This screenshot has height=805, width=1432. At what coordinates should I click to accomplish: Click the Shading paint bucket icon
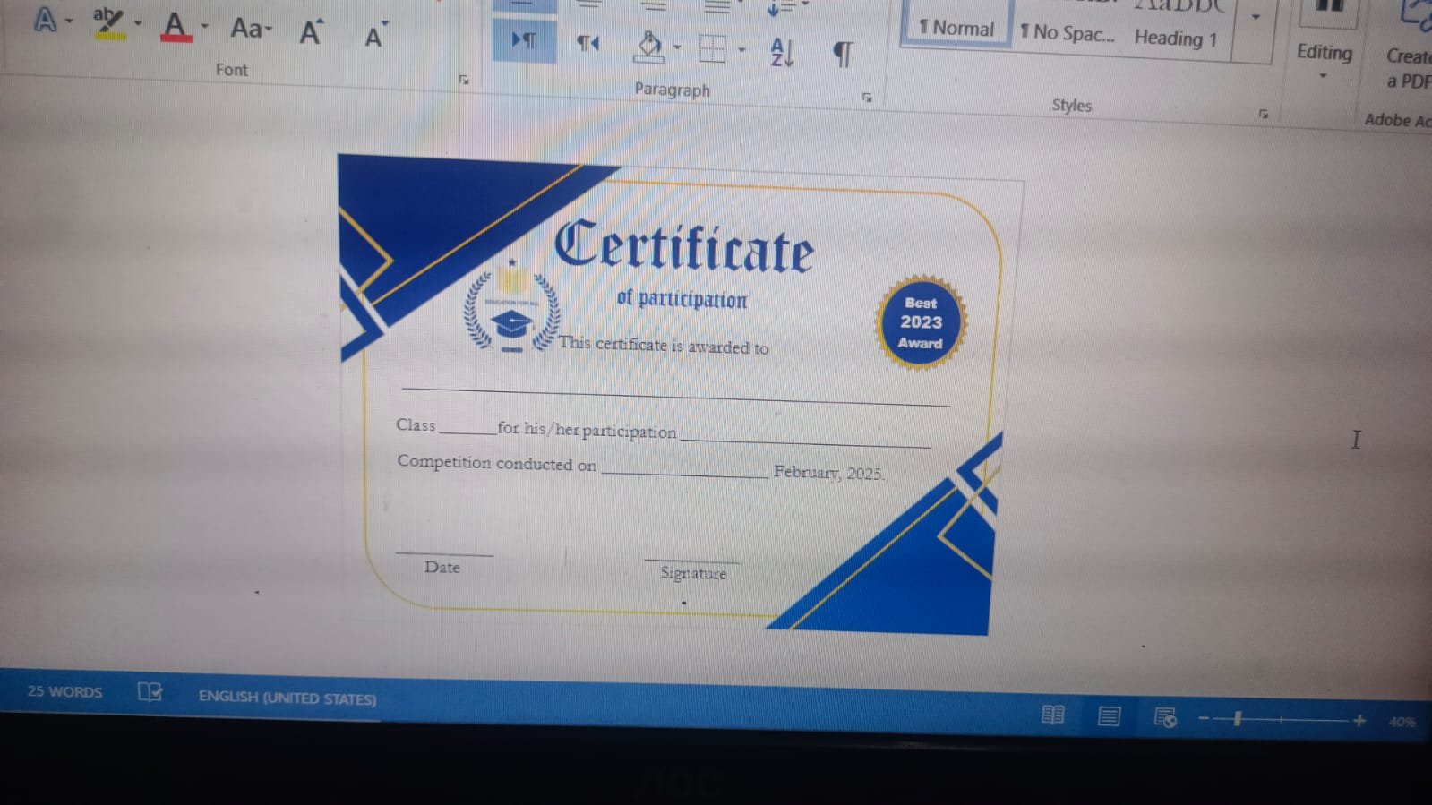point(649,45)
